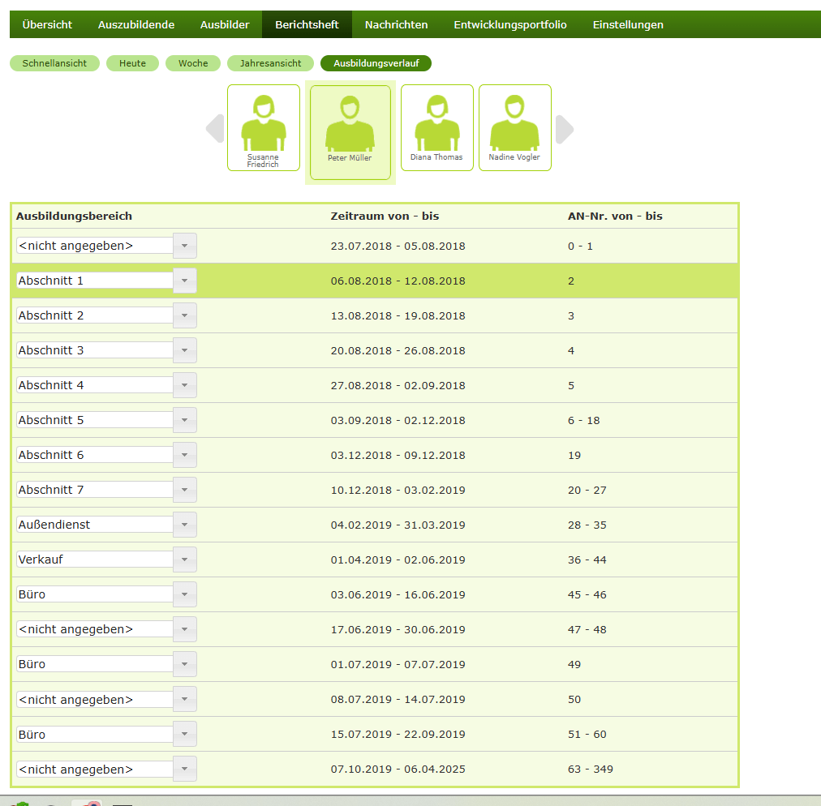
Task: Show the Jahresansicht view
Action: (270, 63)
